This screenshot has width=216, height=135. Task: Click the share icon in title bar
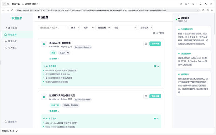point(181,4)
